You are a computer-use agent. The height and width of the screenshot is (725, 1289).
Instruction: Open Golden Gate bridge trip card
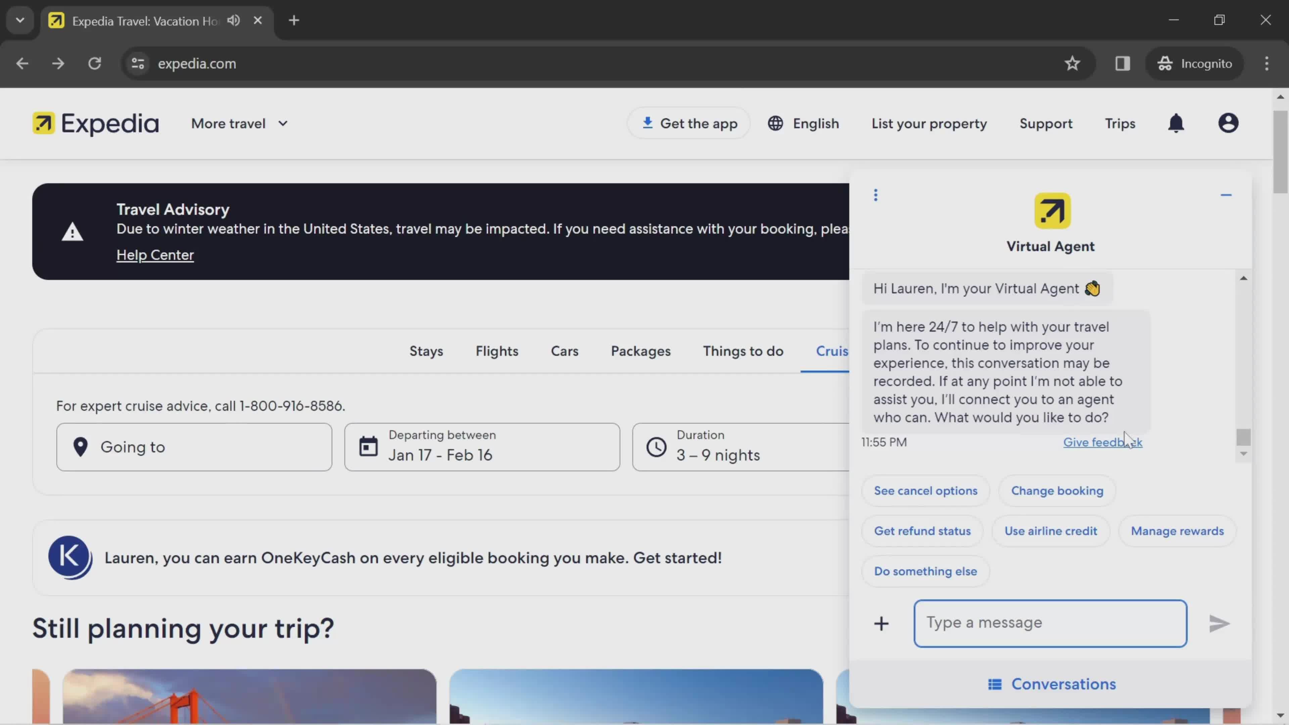click(x=249, y=696)
